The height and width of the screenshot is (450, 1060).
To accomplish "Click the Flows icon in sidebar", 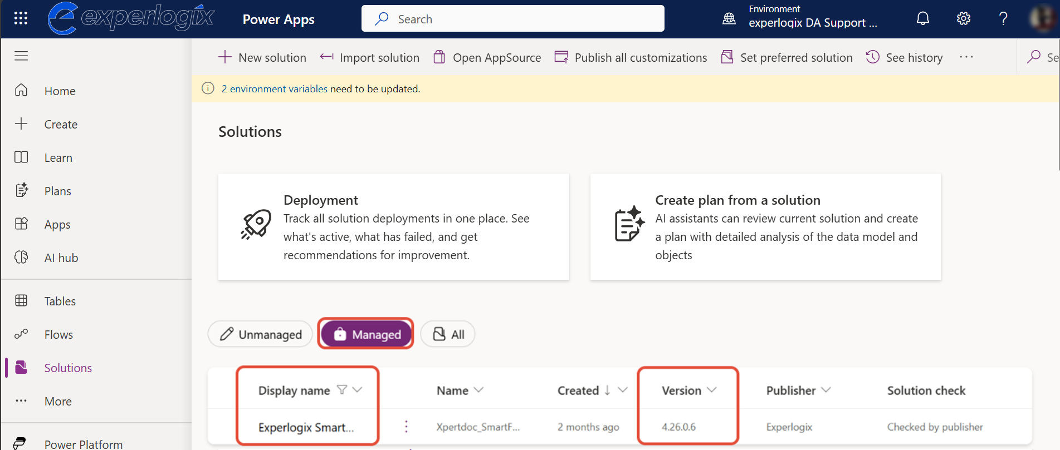I will [x=21, y=334].
